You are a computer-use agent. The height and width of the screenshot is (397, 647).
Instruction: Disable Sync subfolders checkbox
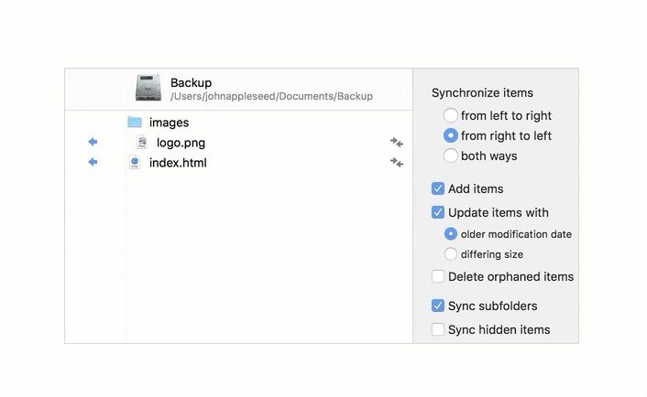point(438,306)
